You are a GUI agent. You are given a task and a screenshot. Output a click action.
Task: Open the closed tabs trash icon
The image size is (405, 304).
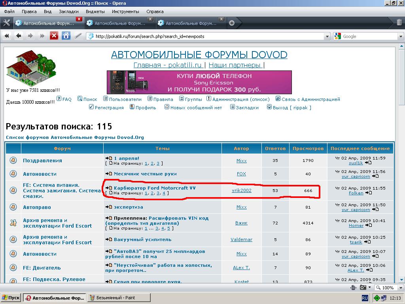[x=399, y=23]
